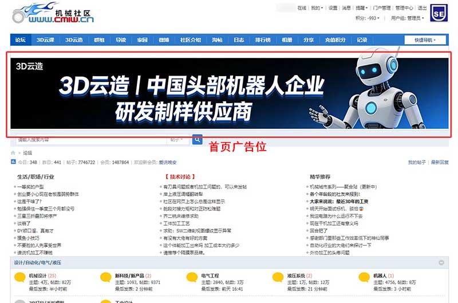This screenshot has height=303, width=458.
Task: Click the home icon in breadcrumb
Action: point(13,153)
